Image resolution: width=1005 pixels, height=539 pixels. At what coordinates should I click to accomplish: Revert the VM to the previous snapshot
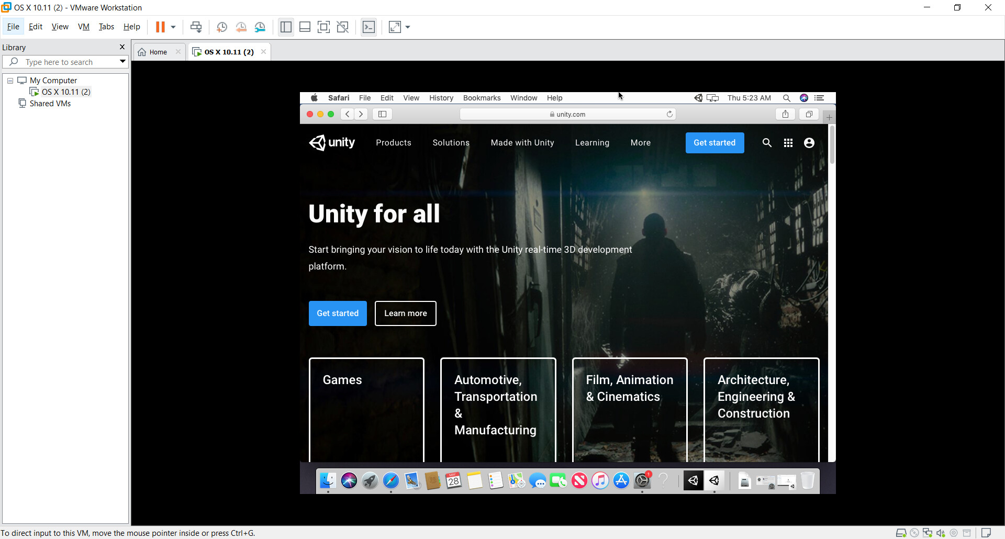pos(241,27)
